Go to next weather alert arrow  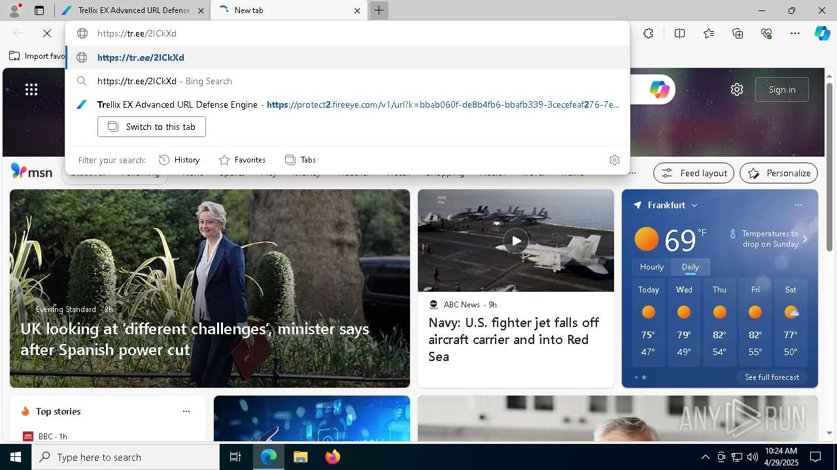[805, 239]
